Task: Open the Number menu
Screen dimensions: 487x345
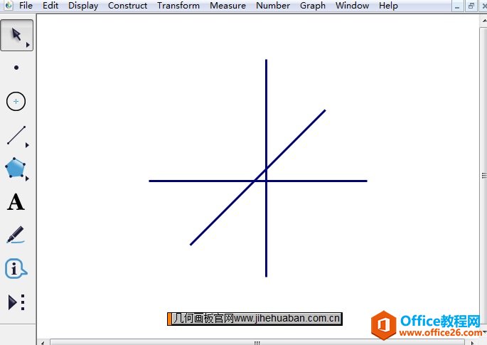Action: click(x=273, y=6)
